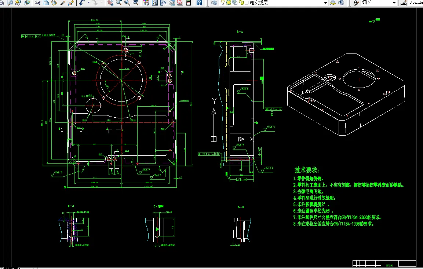Open the Text Style manager icon
The width and height of the screenshot is (423, 269).
pyautogui.click(x=356, y=3)
